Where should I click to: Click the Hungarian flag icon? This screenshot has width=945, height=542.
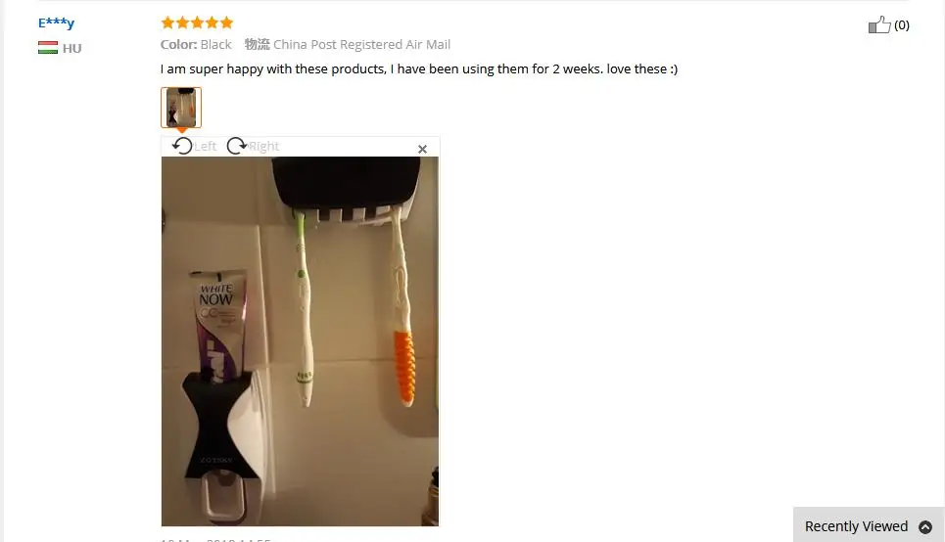pos(48,48)
